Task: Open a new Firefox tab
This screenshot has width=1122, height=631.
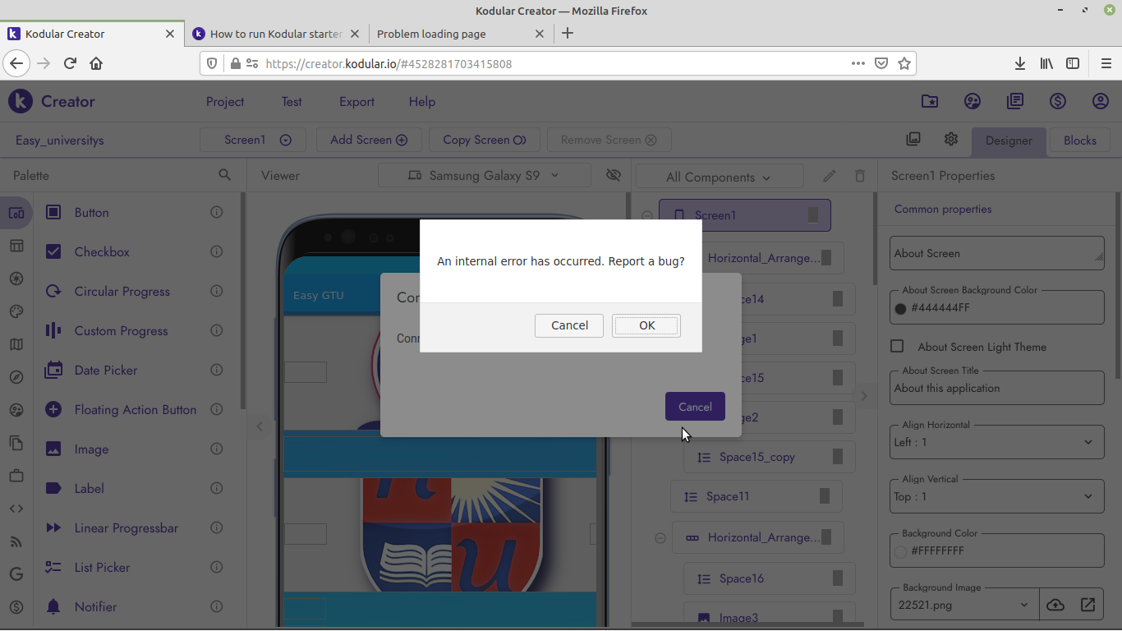Action: pyautogui.click(x=568, y=34)
